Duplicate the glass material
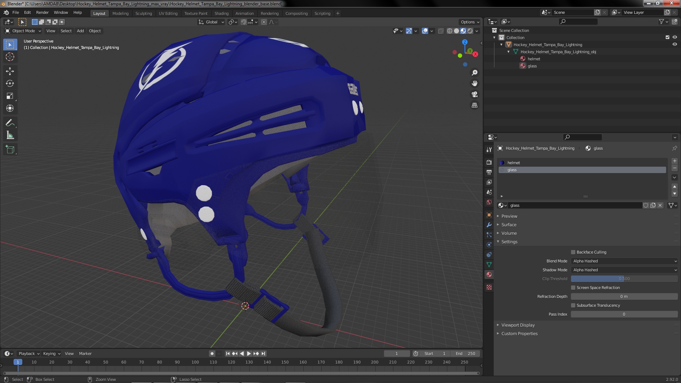This screenshot has height=383, width=681. click(x=653, y=205)
